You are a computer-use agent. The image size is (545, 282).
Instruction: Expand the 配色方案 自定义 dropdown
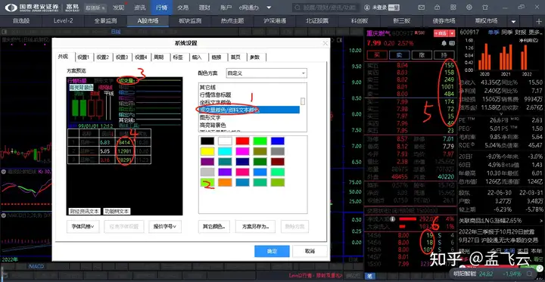coord(266,73)
